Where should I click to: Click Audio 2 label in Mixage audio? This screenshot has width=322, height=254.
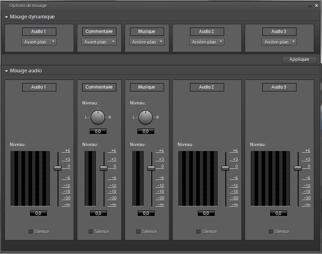[207, 87]
